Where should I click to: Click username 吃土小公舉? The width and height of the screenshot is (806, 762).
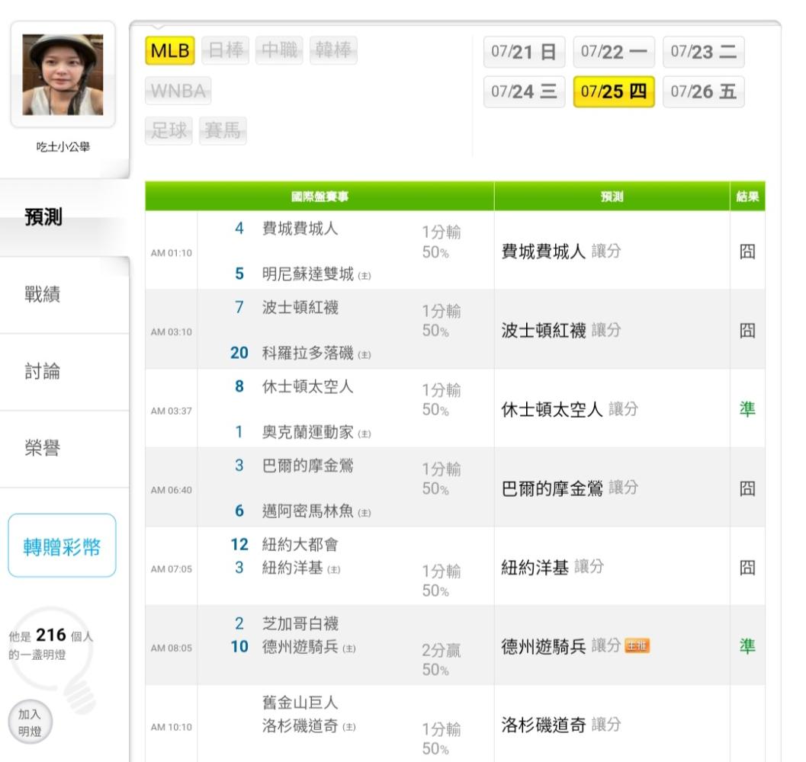coord(63,147)
